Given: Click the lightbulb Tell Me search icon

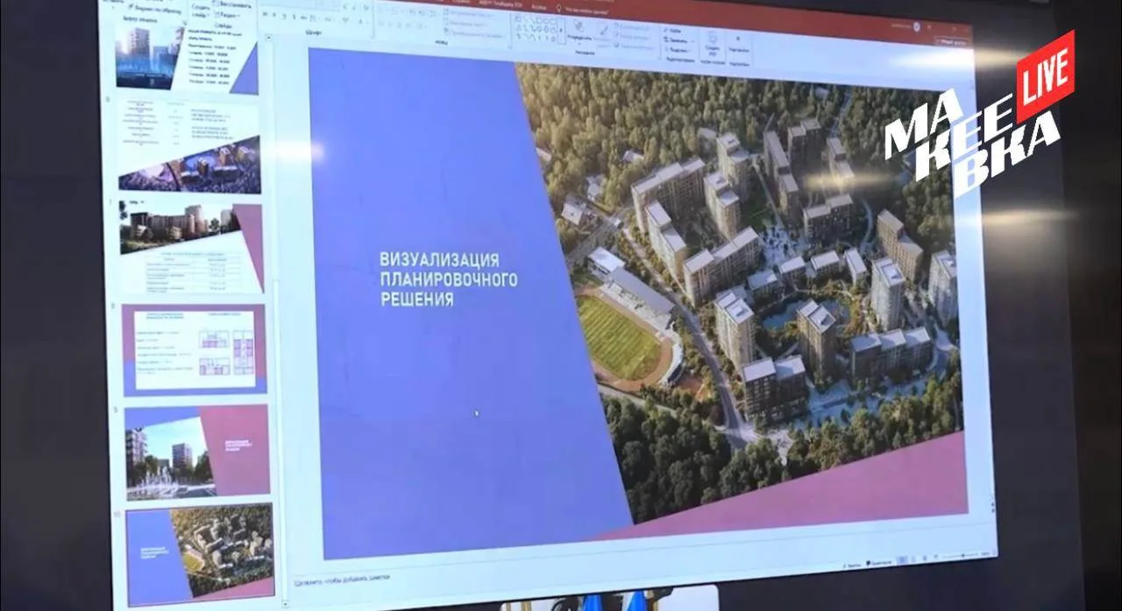Looking at the screenshot, I should pyautogui.click(x=558, y=8).
